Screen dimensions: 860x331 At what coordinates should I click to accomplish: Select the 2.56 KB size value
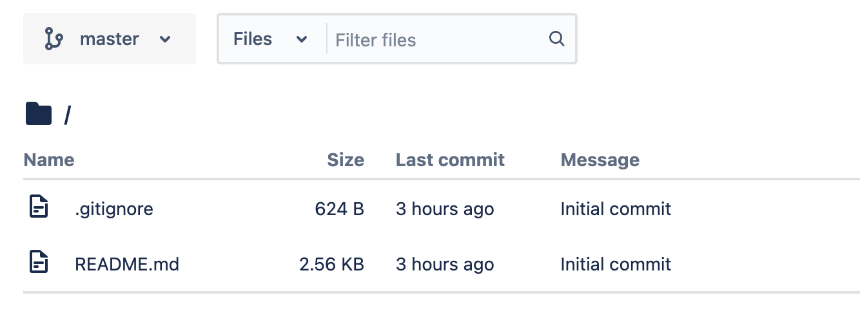[x=332, y=264]
